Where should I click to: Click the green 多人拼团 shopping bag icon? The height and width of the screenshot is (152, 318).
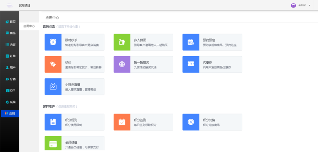pos(122,42)
